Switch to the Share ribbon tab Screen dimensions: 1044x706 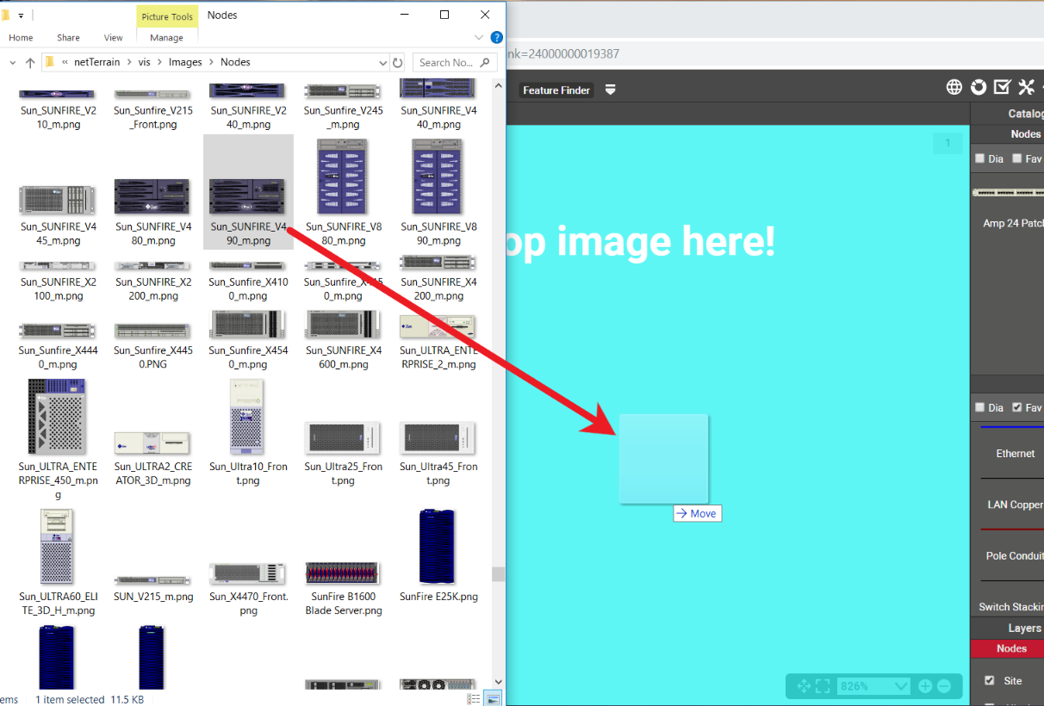tap(68, 38)
